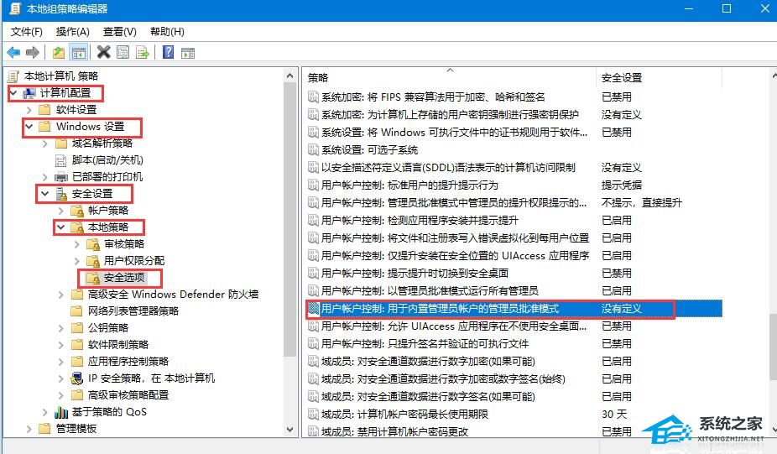Viewport: 777px width, 454px height.
Task: Sort by the 策略 column header
Action: click(450, 78)
